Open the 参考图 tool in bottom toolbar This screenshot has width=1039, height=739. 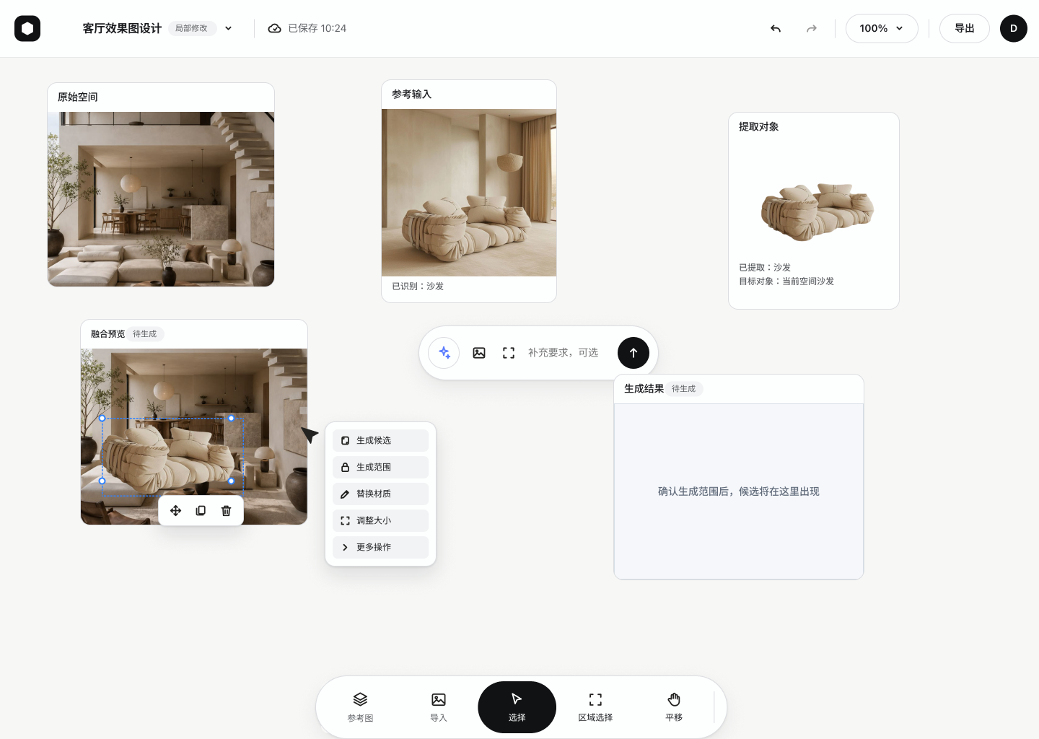pos(360,707)
